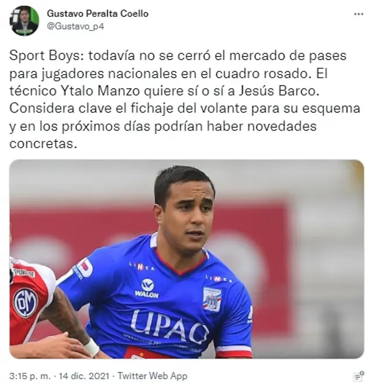Open the @Gustavo_p4 handle link
This screenshot has height=392, width=373.
(x=75, y=26)
